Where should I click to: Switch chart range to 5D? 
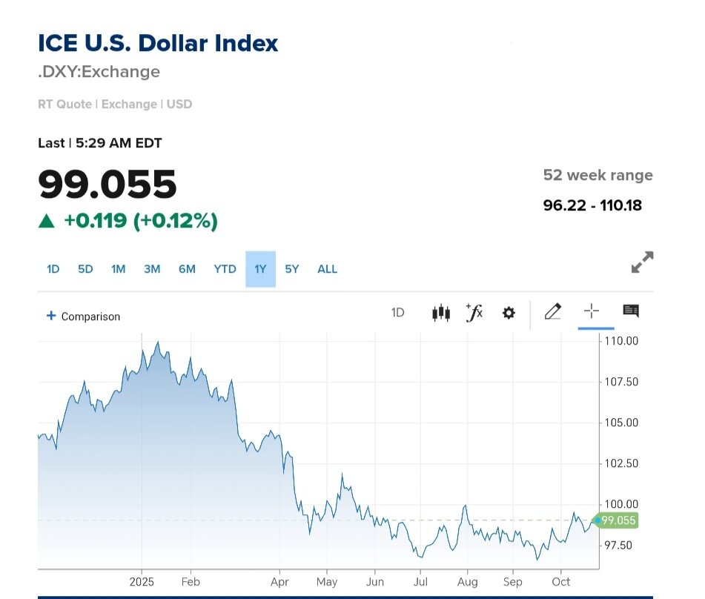coord(85,269)
